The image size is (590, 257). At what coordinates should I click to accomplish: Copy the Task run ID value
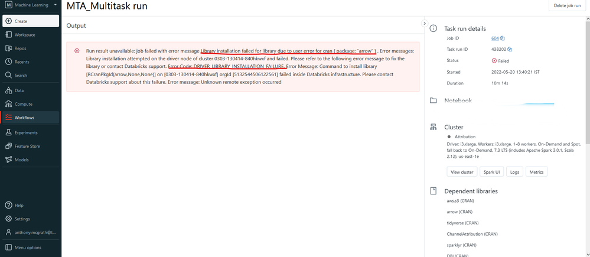[x=510, y=50]
